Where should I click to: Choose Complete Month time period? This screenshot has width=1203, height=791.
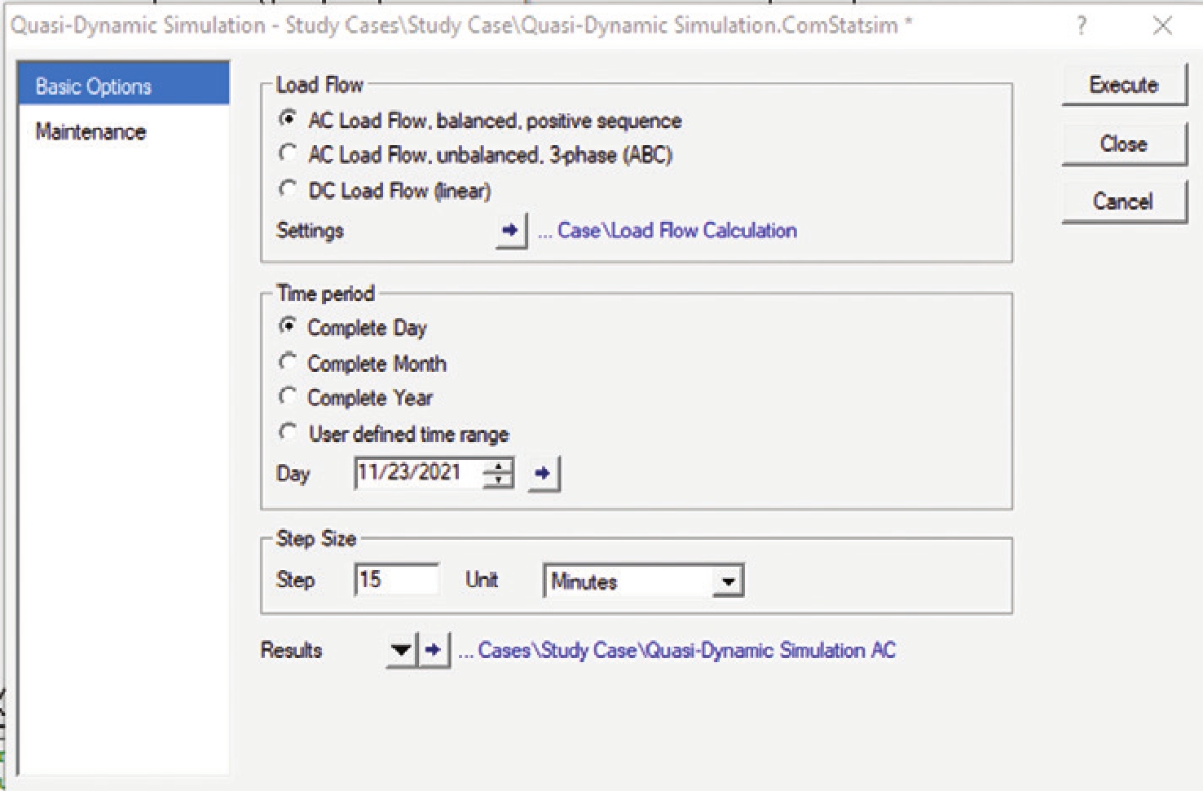pyautogui.click(x=288, y=362)
